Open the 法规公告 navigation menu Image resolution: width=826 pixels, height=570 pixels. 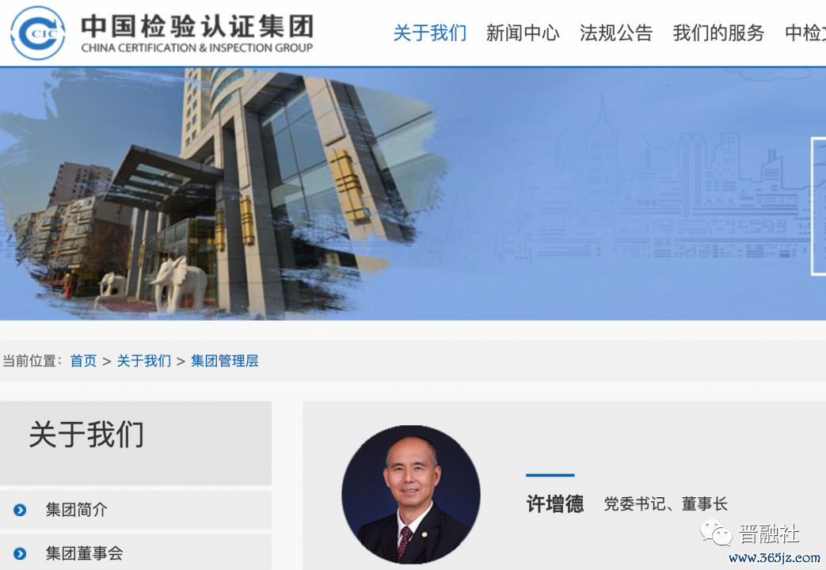616,33
